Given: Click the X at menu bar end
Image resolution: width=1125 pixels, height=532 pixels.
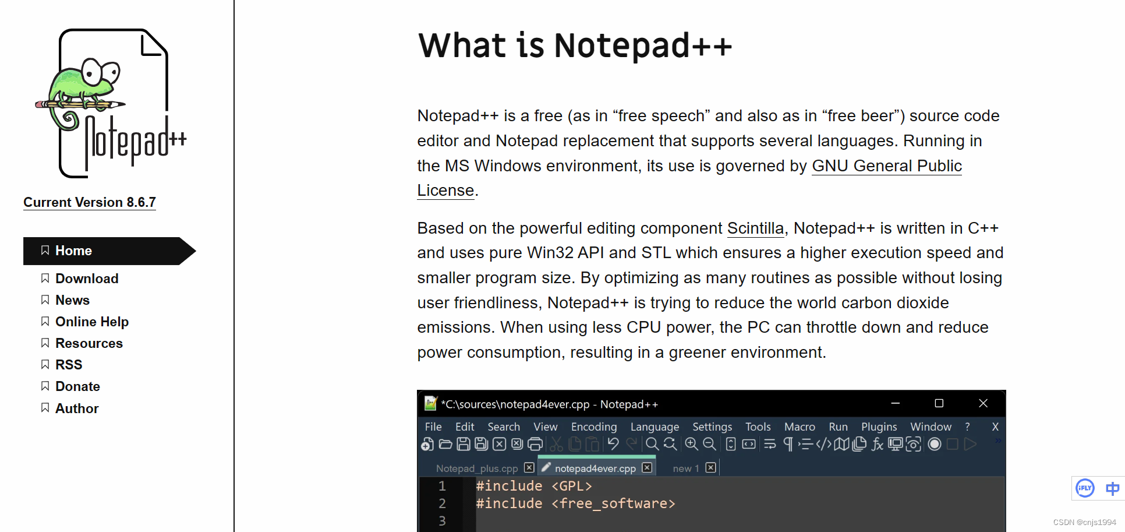Looking at the screenshot, I should pyautogui.click(x=995, y=427).
